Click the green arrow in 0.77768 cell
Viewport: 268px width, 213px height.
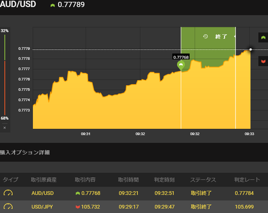[x=78, y=193]
